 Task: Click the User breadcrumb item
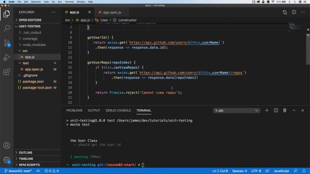[102, 20]
